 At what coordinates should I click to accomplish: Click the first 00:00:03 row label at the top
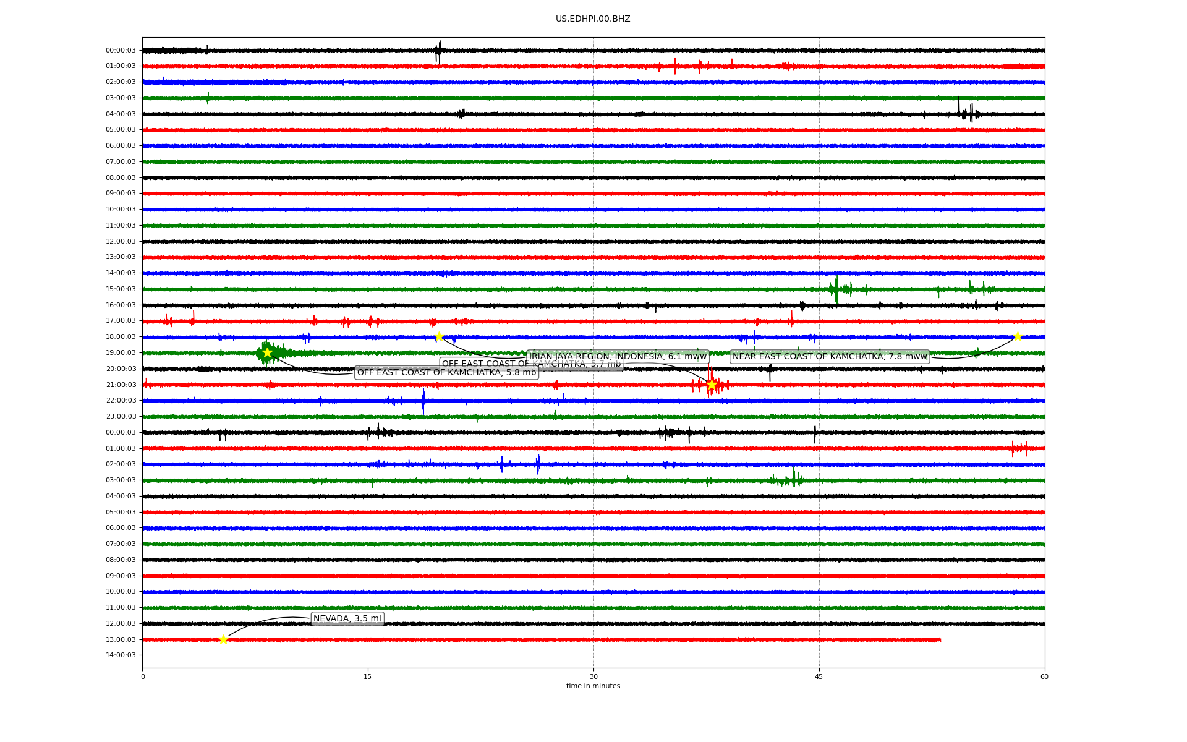(121, 50)
